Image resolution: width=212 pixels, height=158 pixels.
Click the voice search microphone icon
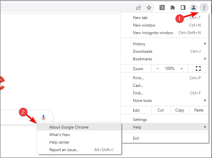pos(43,117)
